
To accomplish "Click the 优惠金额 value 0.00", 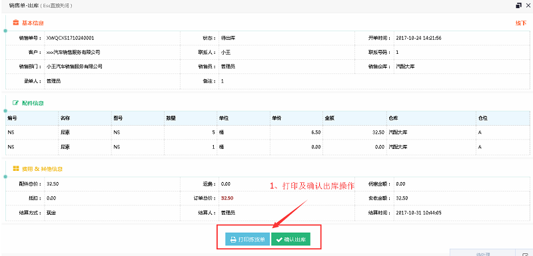I will point(401,184).
